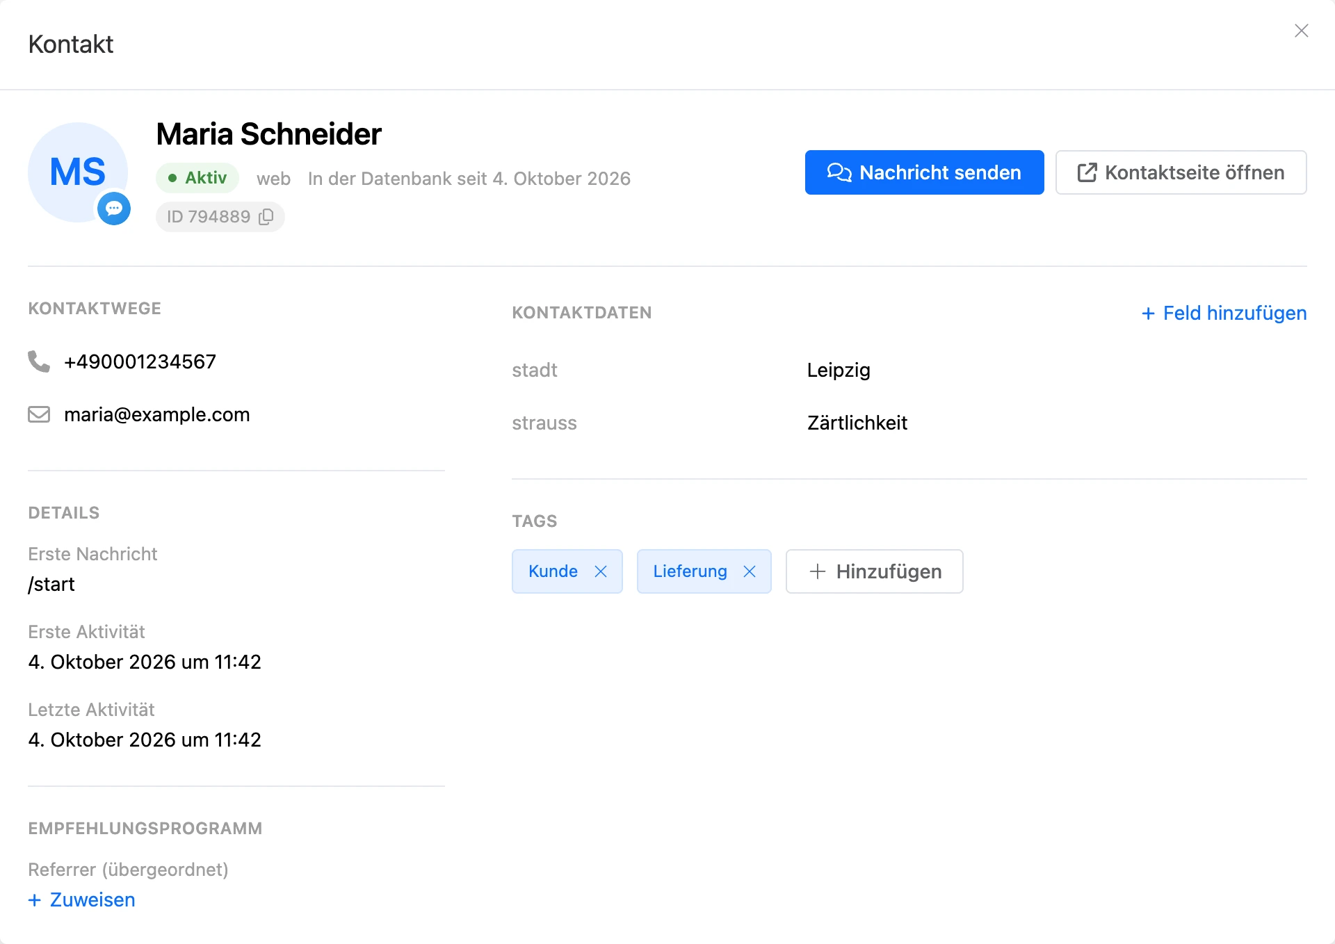Open contact page with Kontaktseite öffnen
This screenshot has width=1335, height=944.
pos(1181,172)
